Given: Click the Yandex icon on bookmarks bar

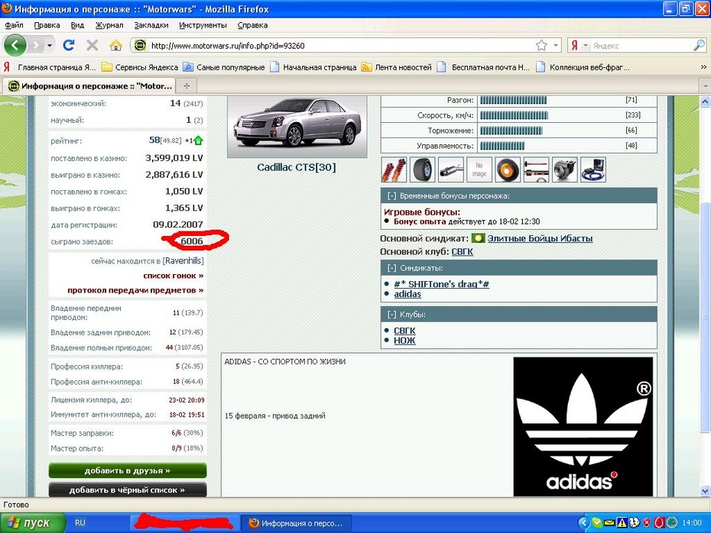Looking at the screenshot, I should [x=6, y=67].
